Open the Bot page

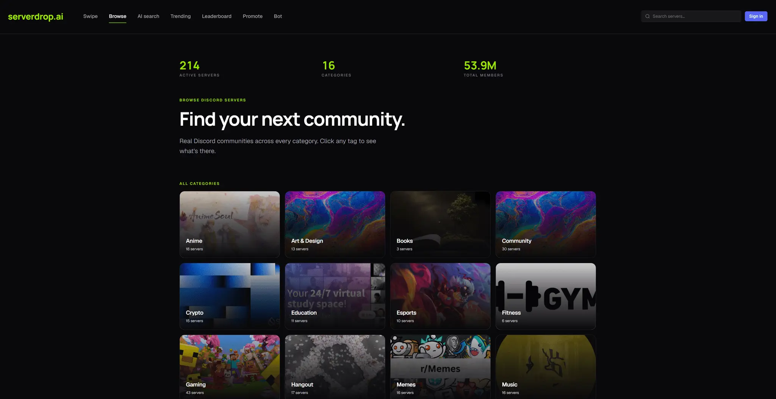278,16
